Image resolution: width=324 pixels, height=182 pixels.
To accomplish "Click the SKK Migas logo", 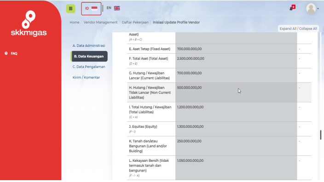I will 29,23.
